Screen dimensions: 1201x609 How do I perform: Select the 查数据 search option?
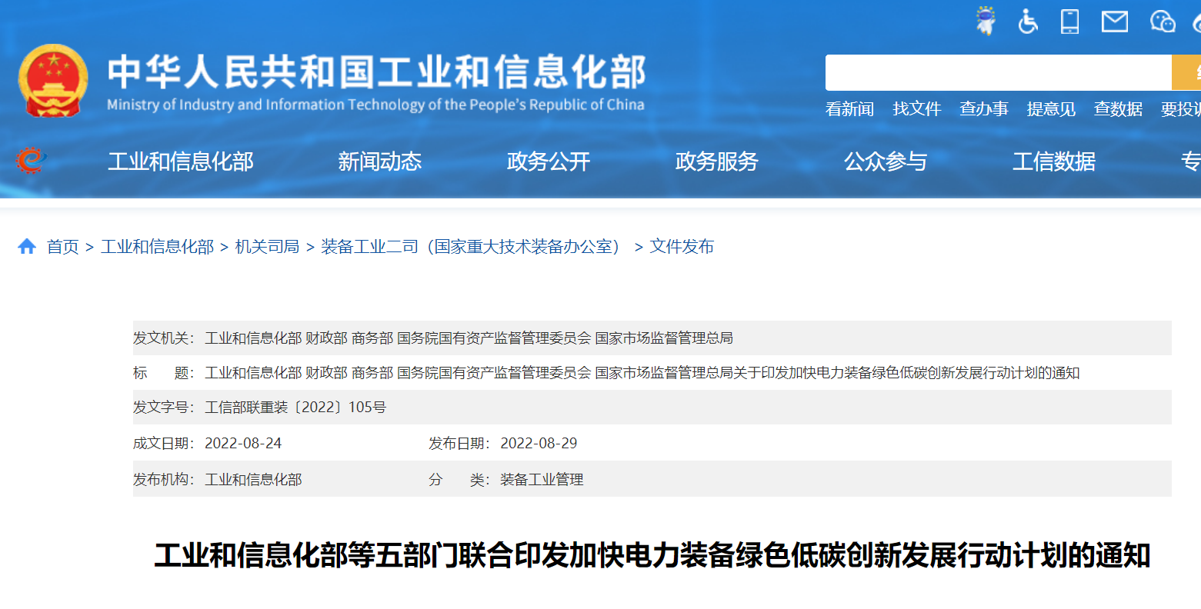[1118, 109]
